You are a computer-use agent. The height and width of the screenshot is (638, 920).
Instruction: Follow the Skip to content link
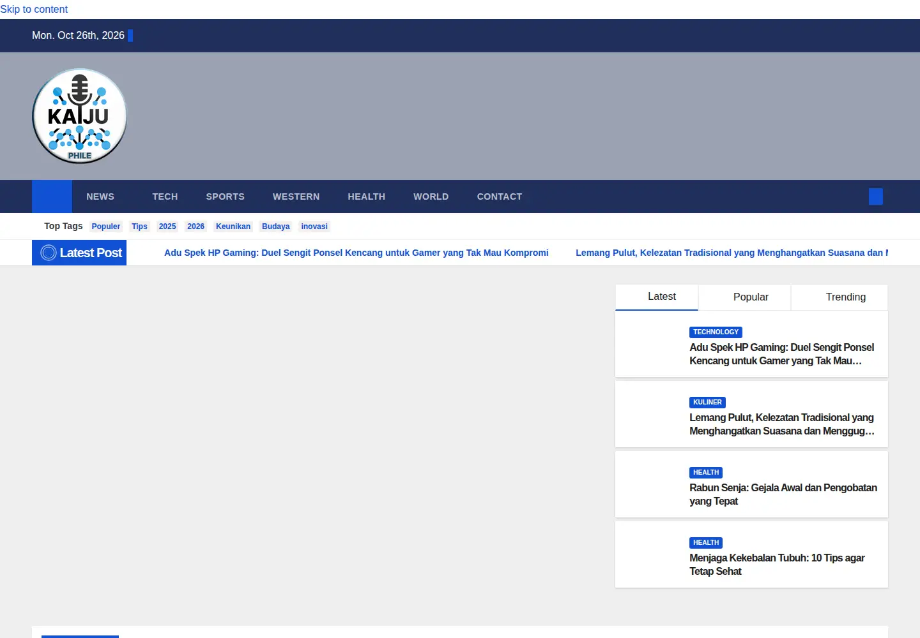click(x=34, y=9)
